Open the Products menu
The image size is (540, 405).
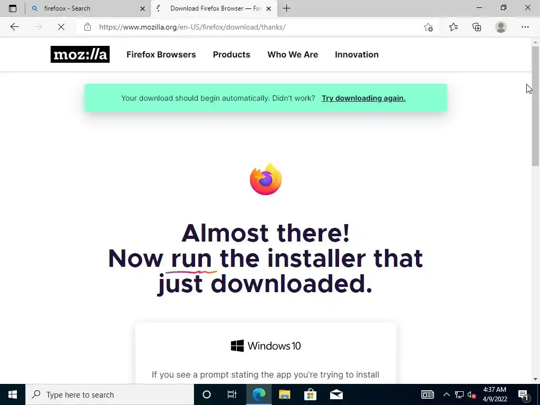click(x=232, y=54)
